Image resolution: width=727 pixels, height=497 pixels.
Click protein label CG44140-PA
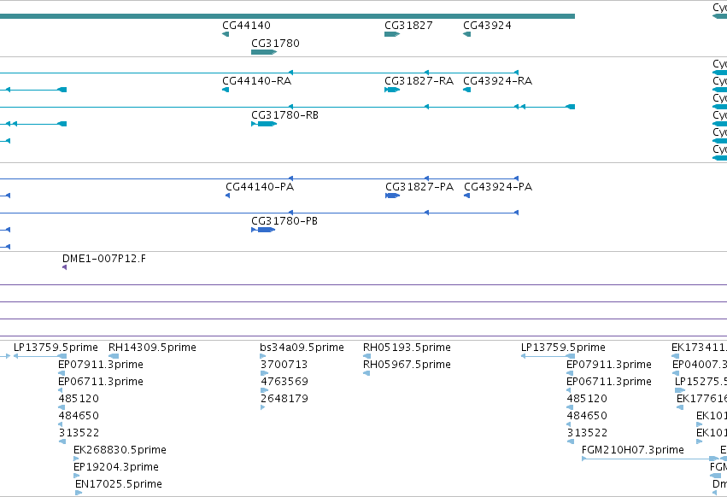[x=260, y=187]
